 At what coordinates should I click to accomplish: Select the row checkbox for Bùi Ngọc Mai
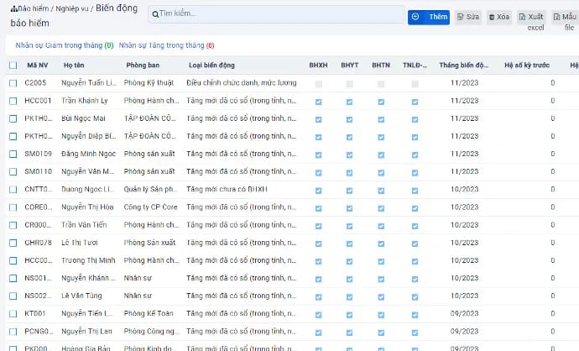tap(13, 118)
